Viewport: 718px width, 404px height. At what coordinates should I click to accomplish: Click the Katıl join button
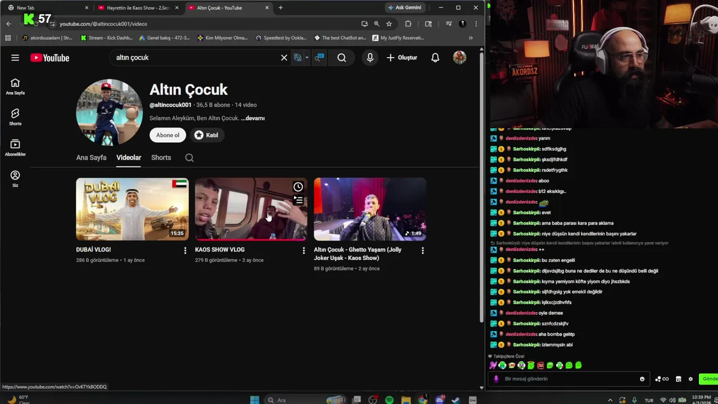click(206, 135)
